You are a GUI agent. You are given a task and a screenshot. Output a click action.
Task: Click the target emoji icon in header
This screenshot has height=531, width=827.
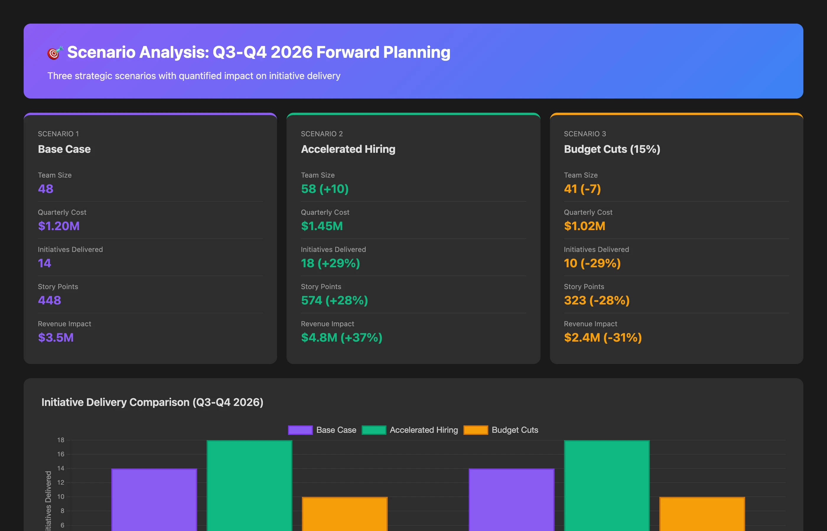pos(55,53)
